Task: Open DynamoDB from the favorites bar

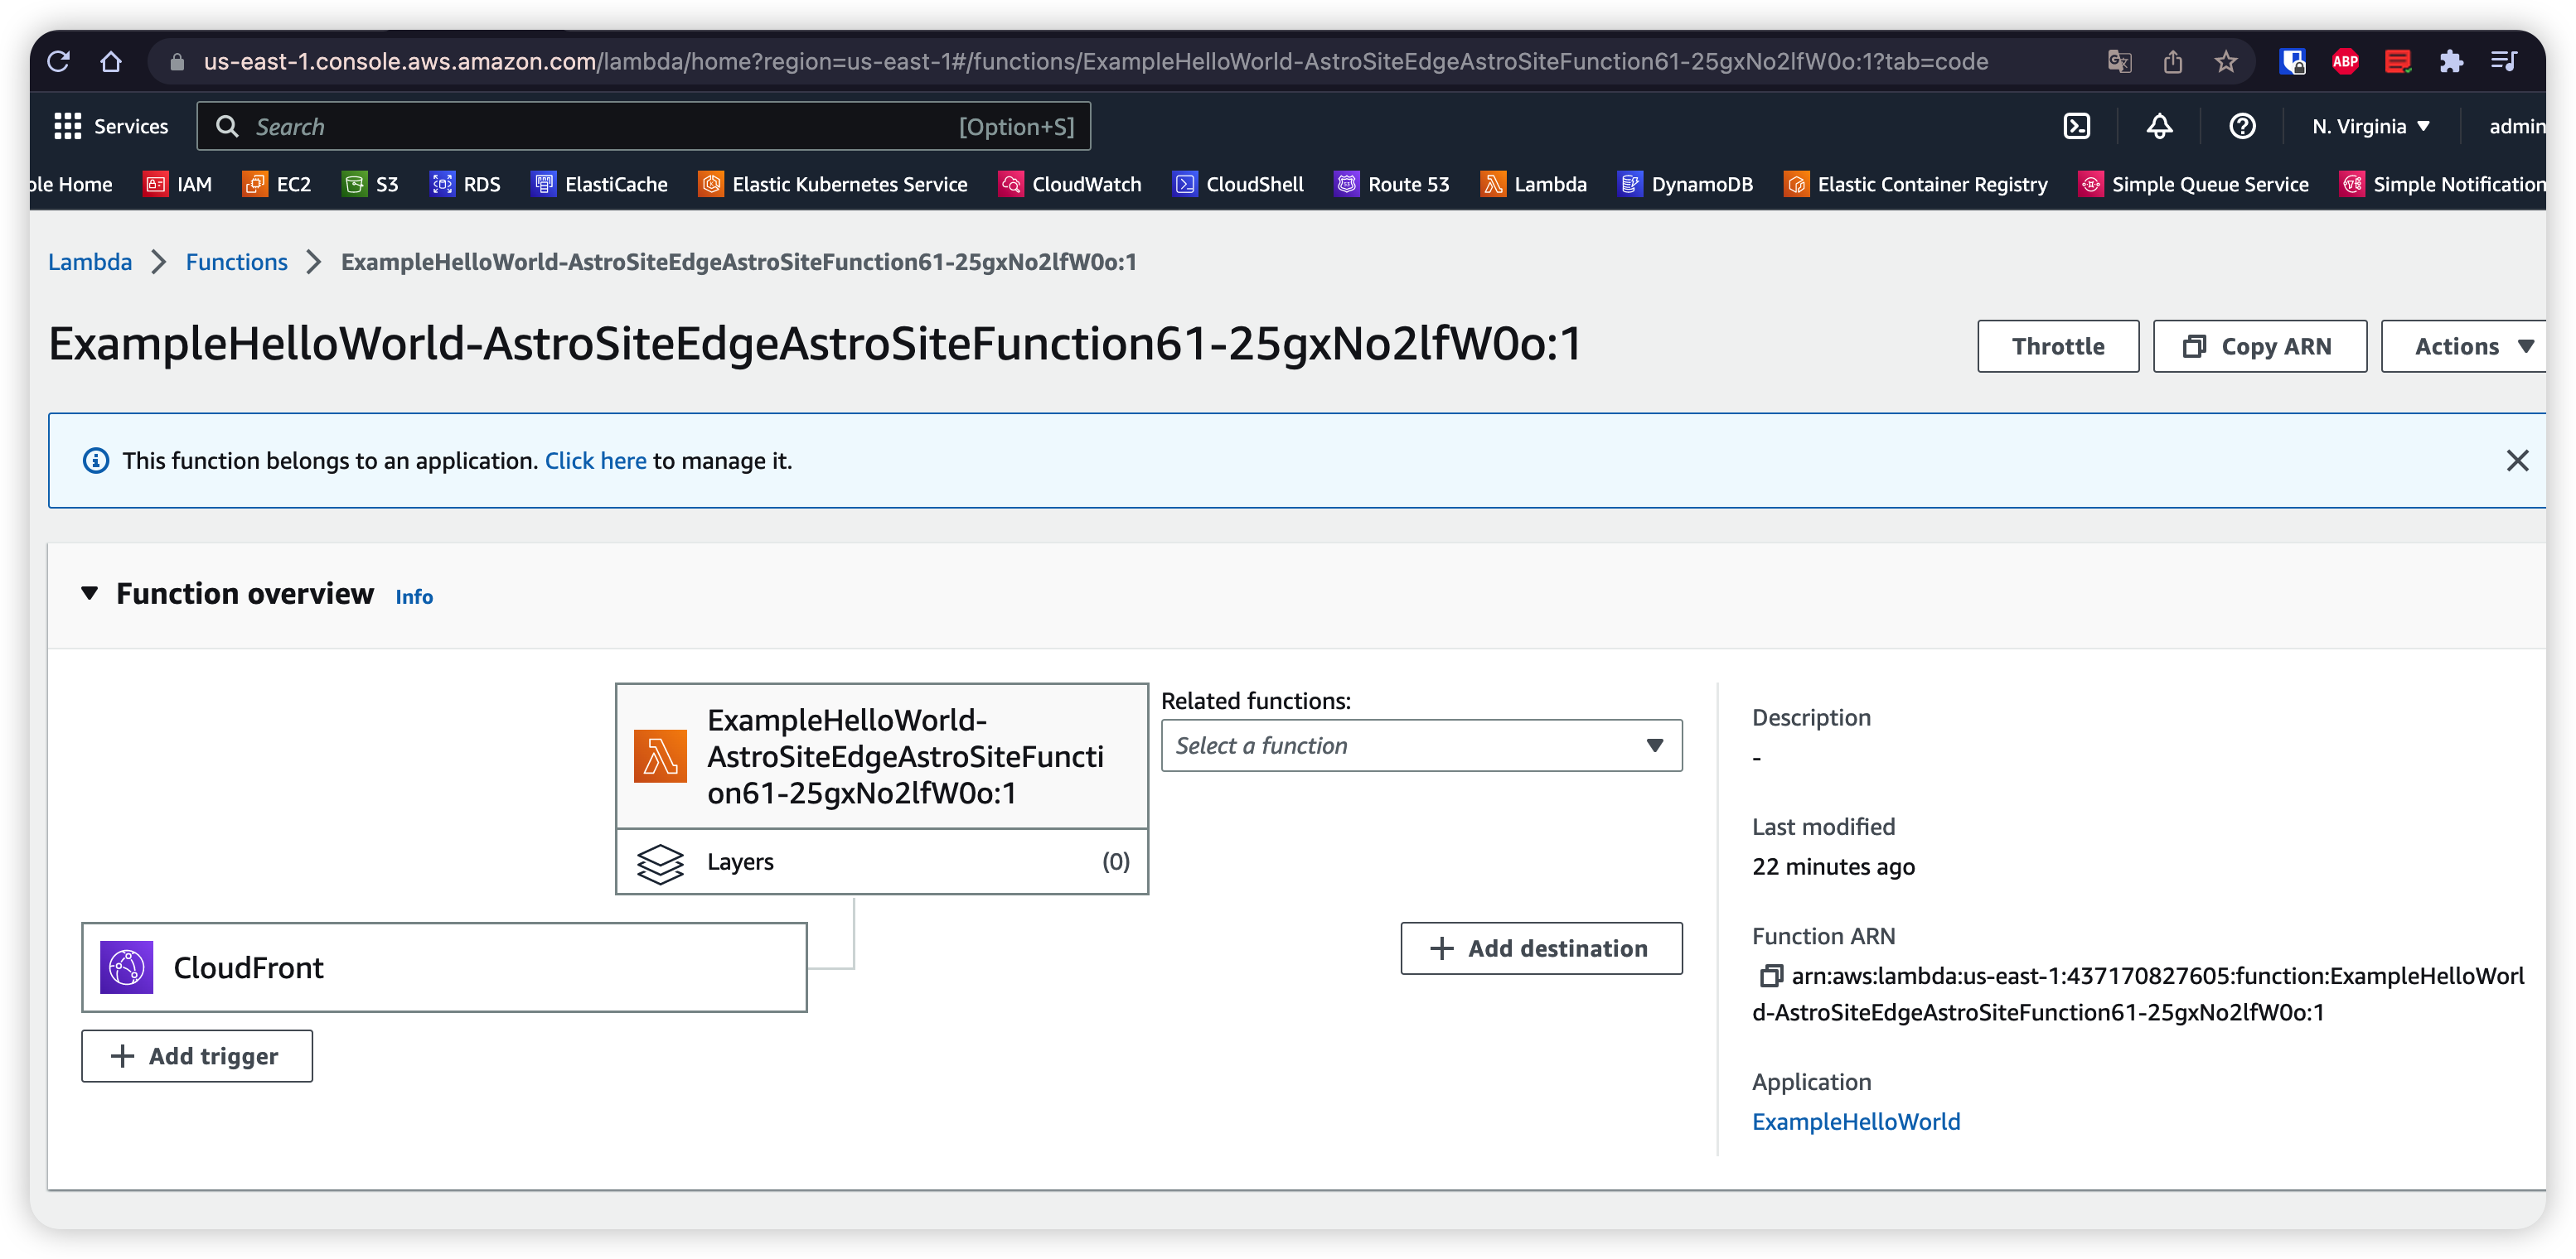Action: [1684, 184]
